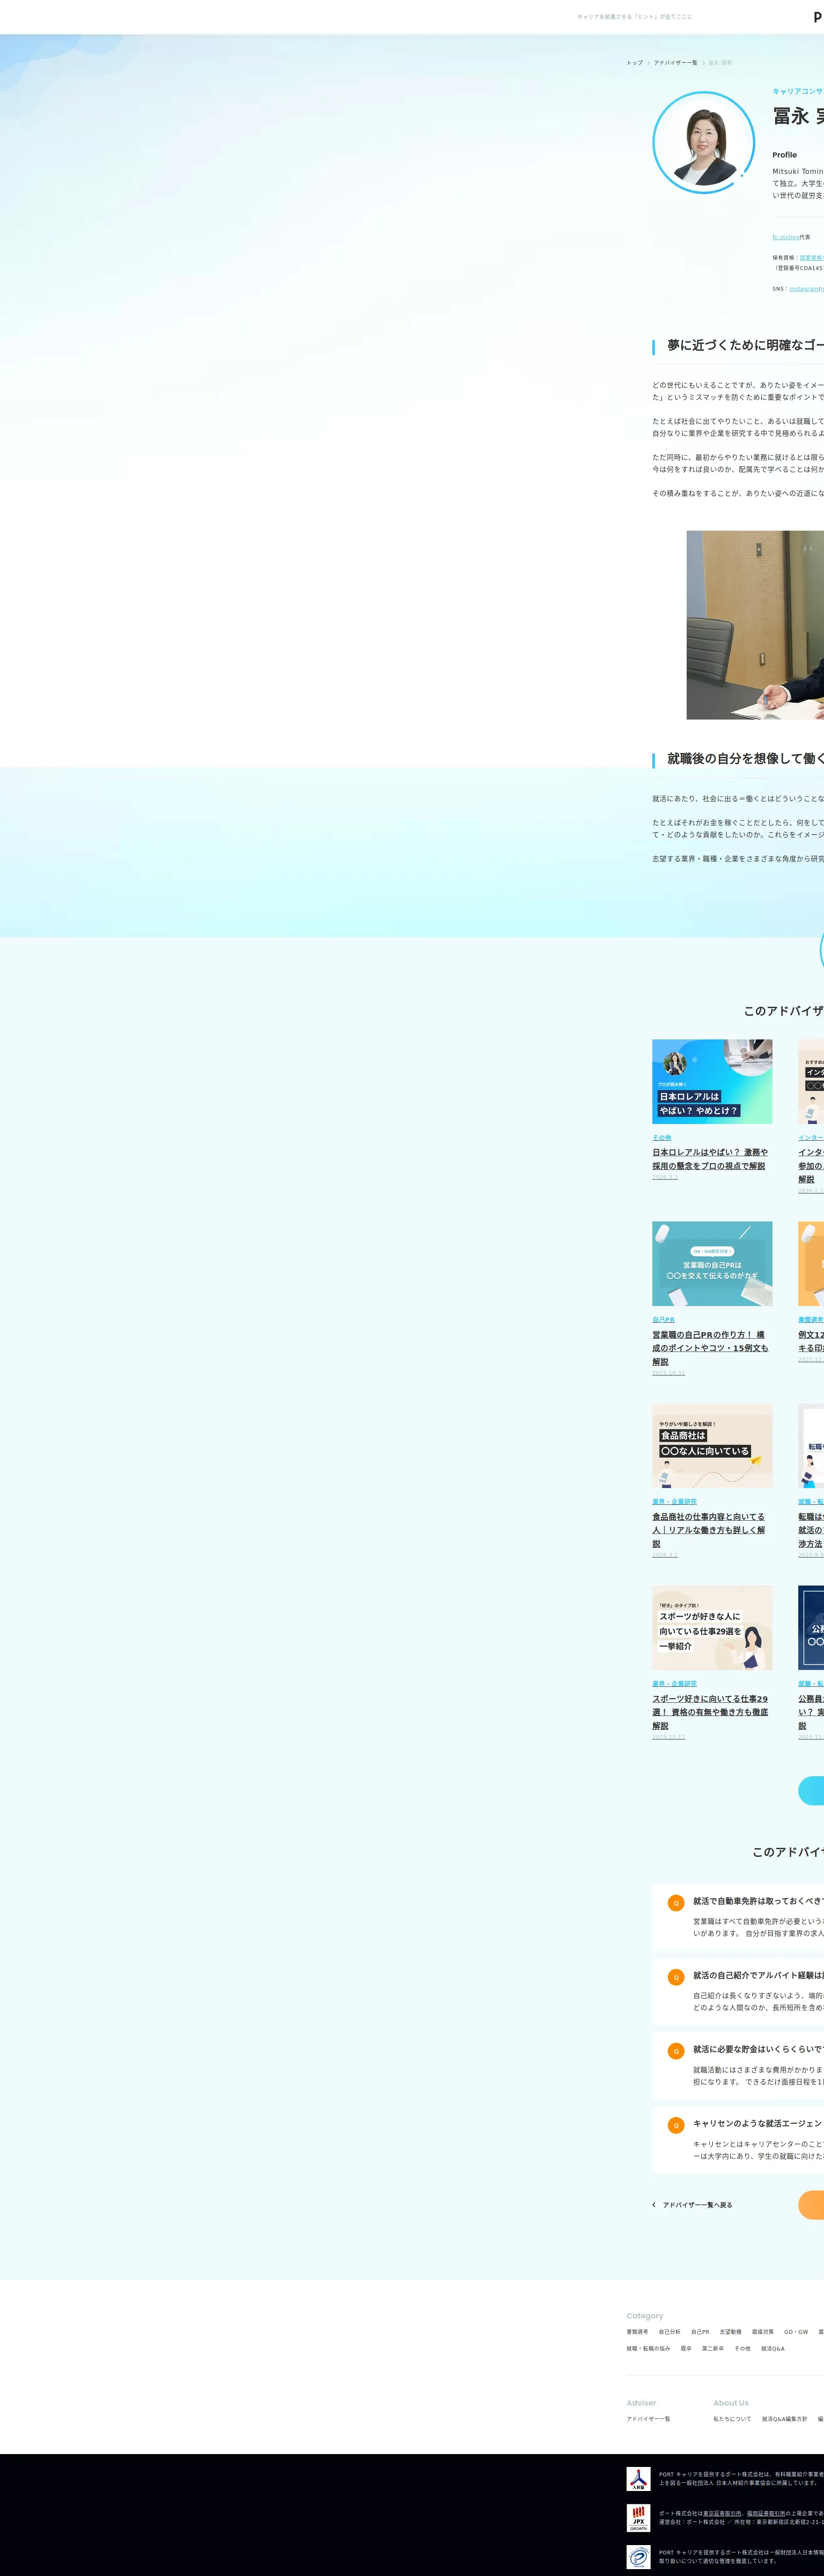Image resolution: width=824 pixels, height=2576 pixels.
Task: Select 志望動機 in the footer Category list
Action: 731,2332
